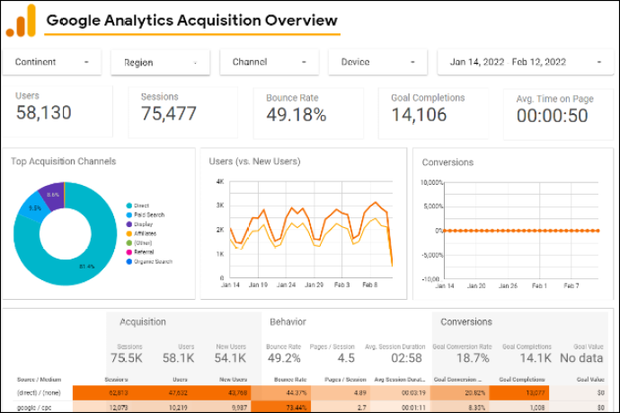Click the Direct legend color dot
620x413 pixels.
point(128,206)
